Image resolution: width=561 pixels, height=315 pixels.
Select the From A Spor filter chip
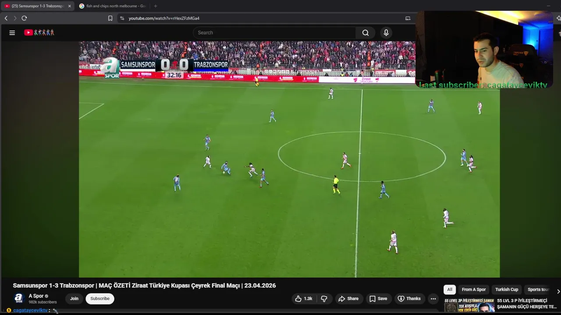coord(473,289)
